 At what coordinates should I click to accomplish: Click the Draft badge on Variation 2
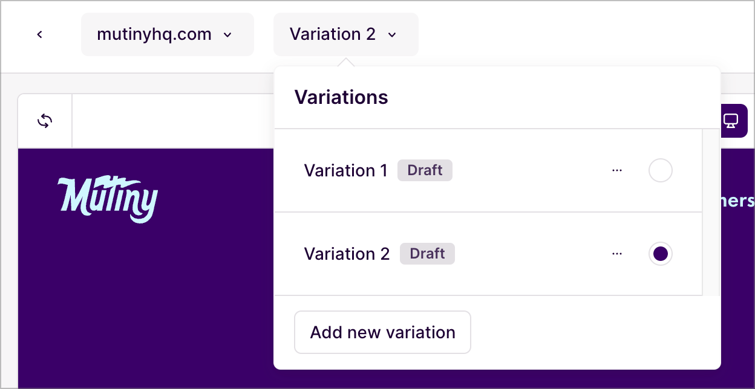(427, 254)
